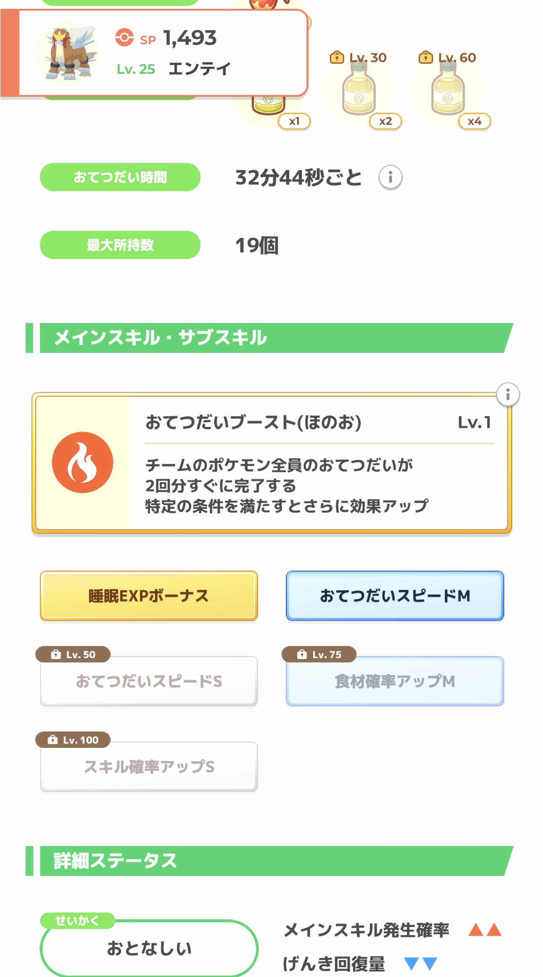This screenshot has width=543, height=977.
Task: Tap the おとなしい nature button
Action: (x=149, y=948)
